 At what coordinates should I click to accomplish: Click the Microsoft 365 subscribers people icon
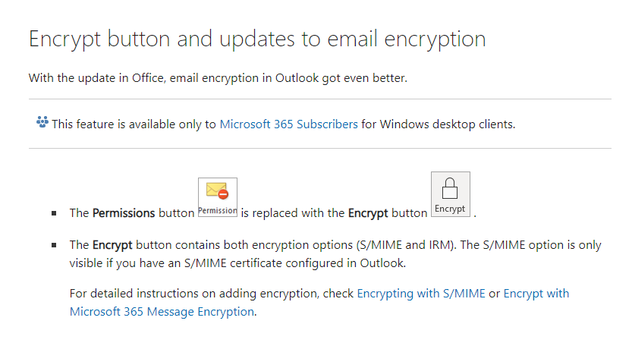[x=42, y=122]
